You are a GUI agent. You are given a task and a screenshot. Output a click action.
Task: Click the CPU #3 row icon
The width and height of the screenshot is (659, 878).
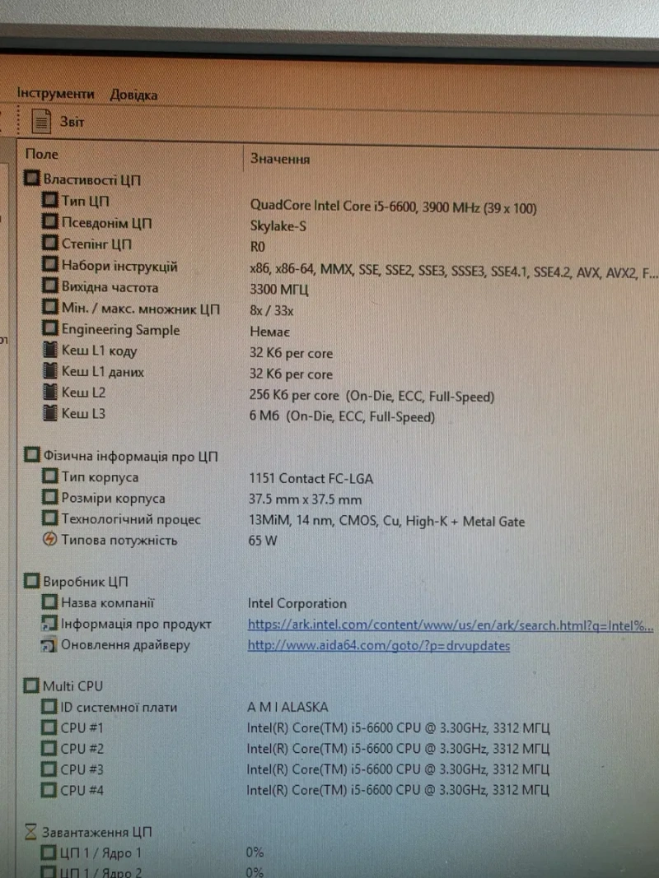pos(49,769)
